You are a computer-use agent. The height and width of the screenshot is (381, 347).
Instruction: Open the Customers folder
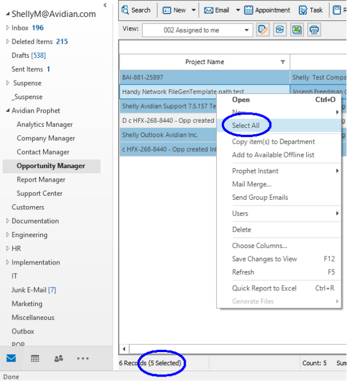[x=28, y=207]
